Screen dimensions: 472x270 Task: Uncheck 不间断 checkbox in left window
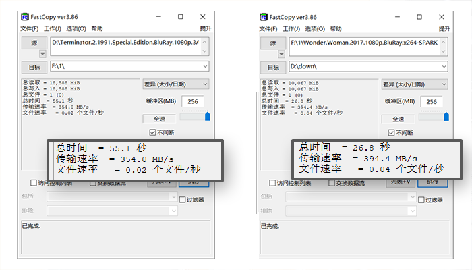pyautogui.click(x=152, y=132)
